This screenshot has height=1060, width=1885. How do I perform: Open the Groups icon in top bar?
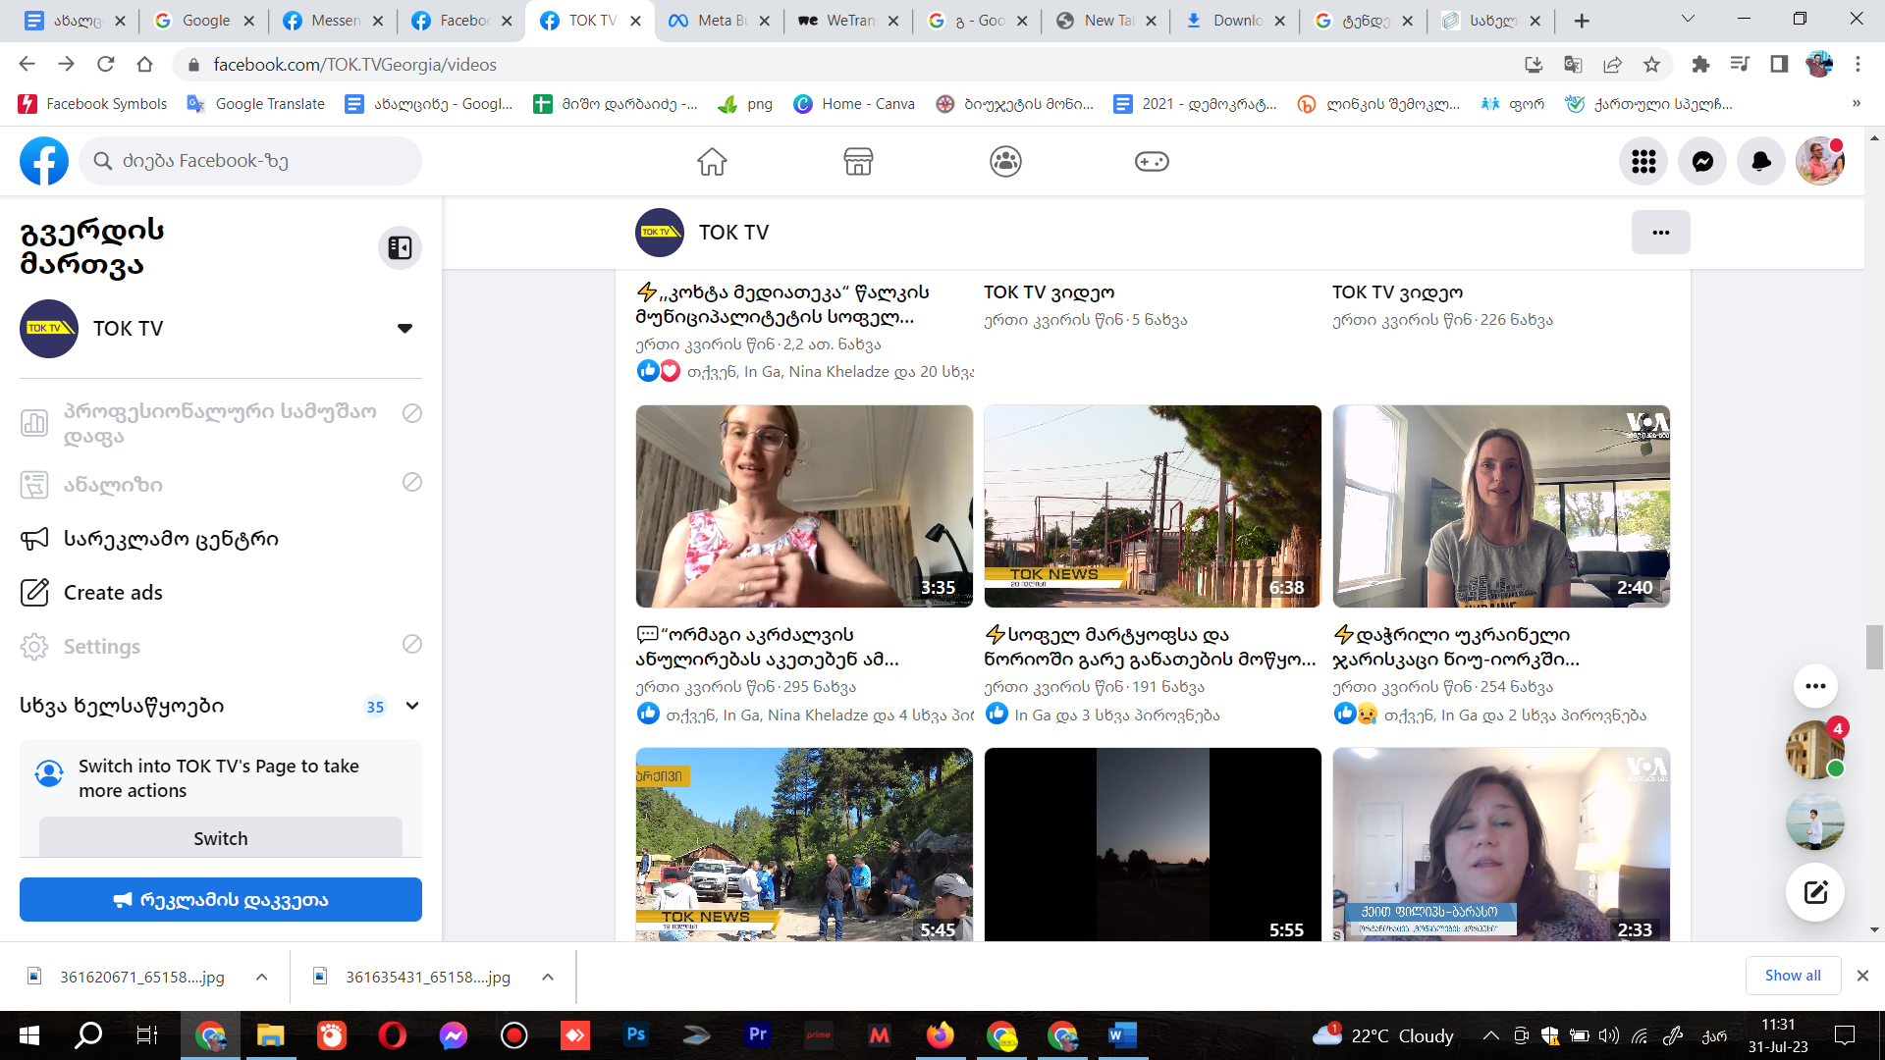point(1005,161)
